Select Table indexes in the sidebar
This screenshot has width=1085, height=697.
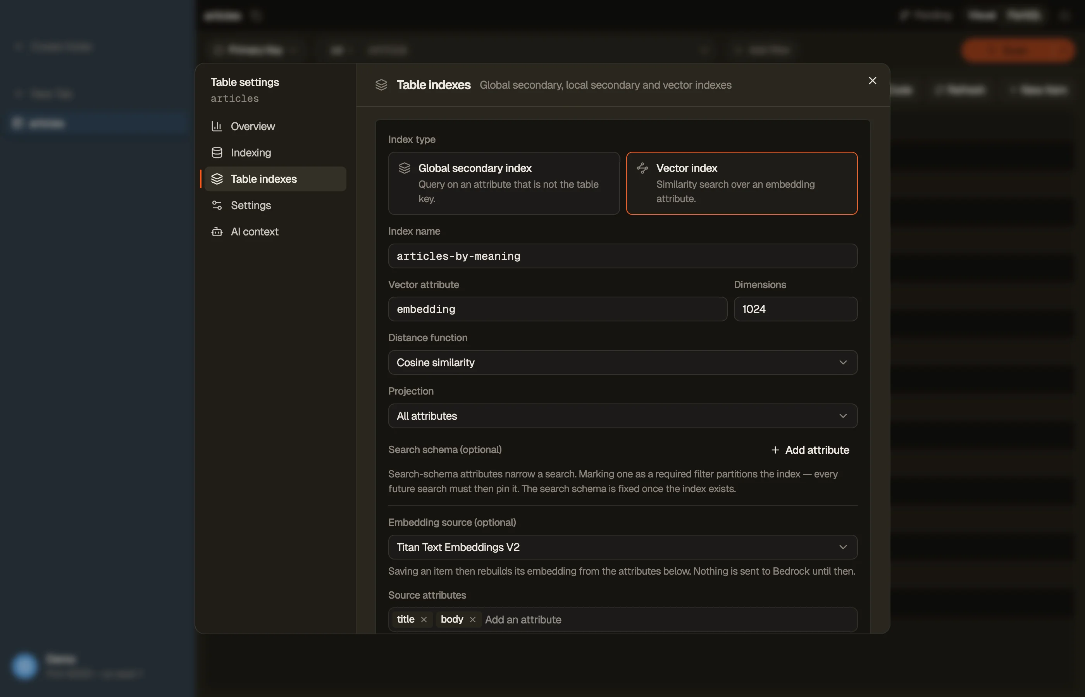pyautogui.click(x=276, y=179)
